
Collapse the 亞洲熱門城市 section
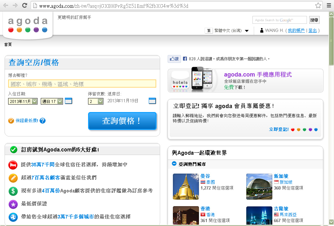pyautogui.click(x=174, y=164)
